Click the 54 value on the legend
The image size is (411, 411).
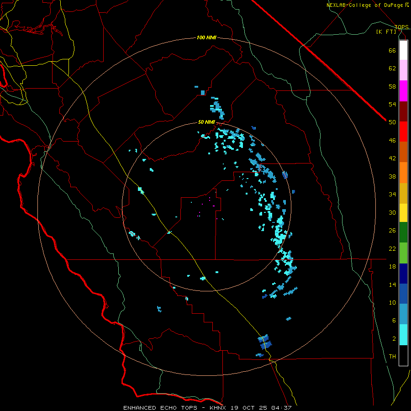(392, 104)
